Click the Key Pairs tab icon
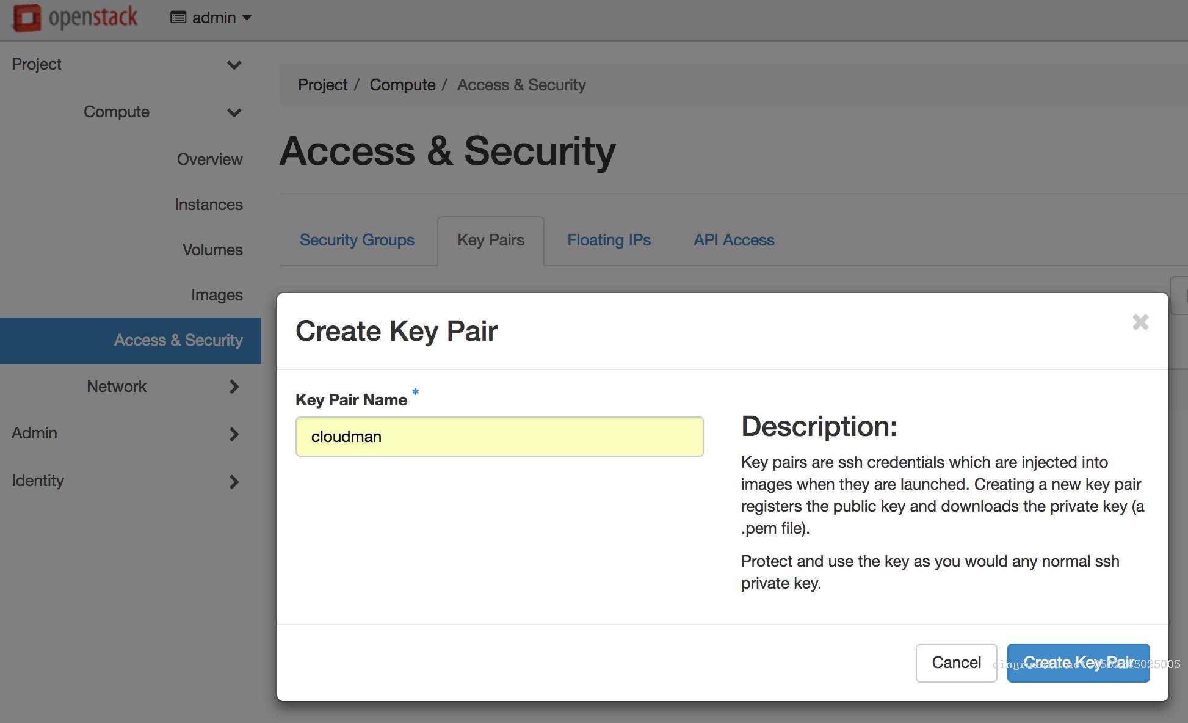 pos(490,240)
